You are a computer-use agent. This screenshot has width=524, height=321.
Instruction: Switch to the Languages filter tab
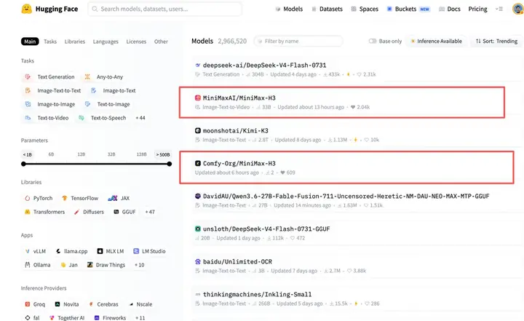(x=106, y=41)
